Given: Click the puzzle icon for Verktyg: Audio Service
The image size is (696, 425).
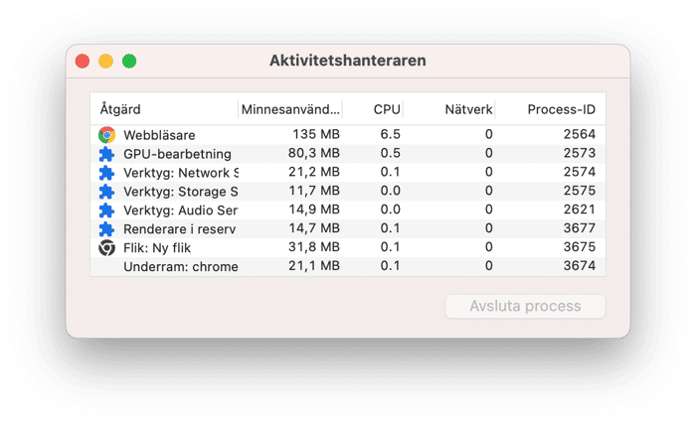Looking at the screenshot, I should [106, 211].
